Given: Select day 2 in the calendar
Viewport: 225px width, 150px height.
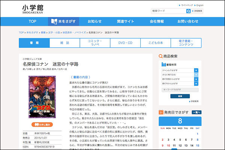Looking at the screenshot, I should pos(163,139).
